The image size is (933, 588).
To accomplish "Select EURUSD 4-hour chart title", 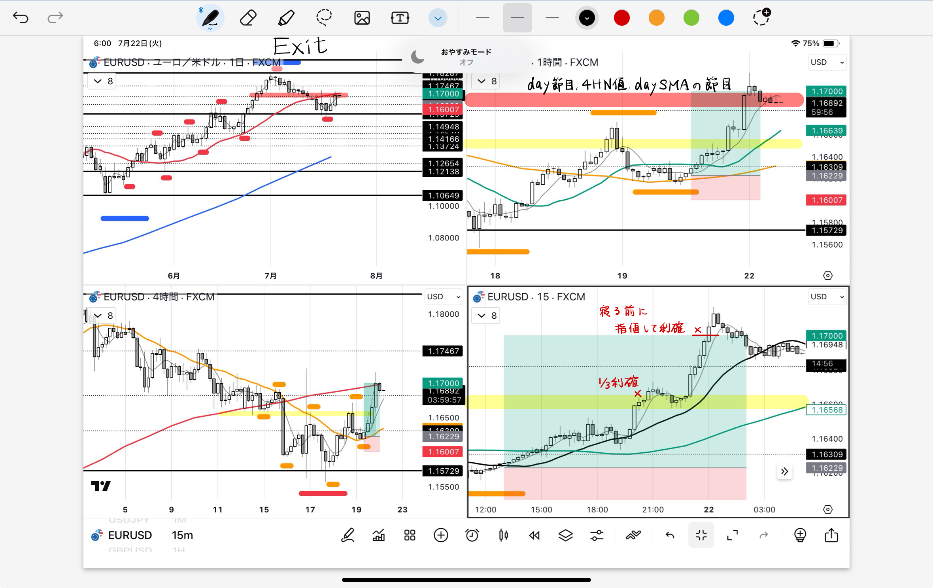I will [x=159, y=297].
